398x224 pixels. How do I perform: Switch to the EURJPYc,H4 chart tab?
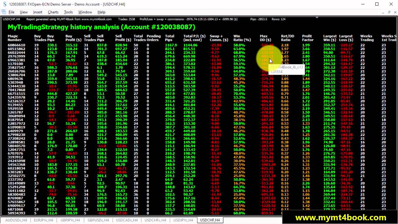(44, 220)
